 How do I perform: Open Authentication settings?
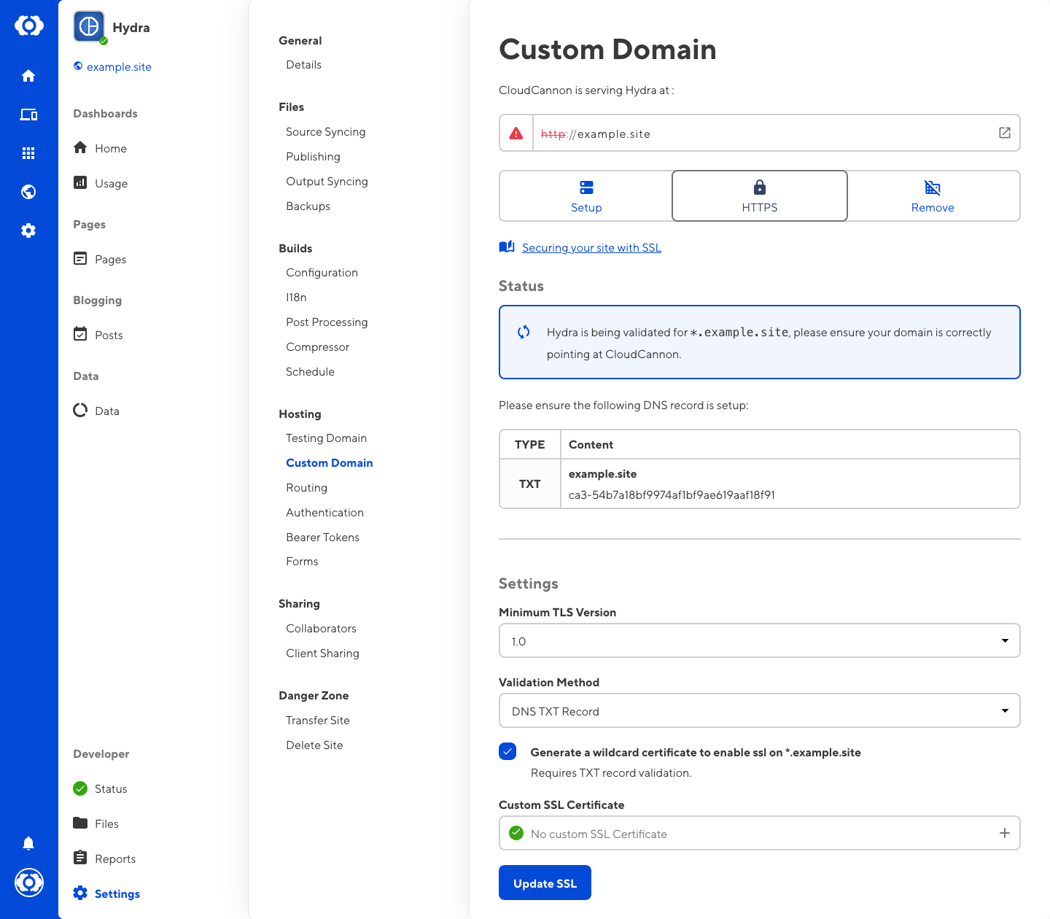coord(324,513)
